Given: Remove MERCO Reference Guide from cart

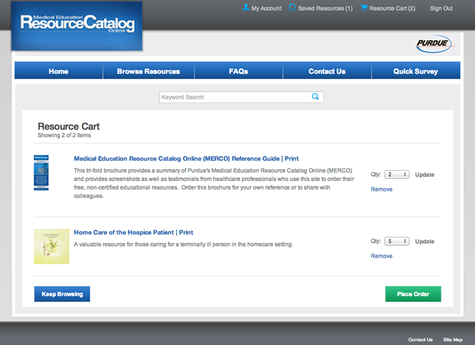Looking at the screenshot, I should (381, 190).
